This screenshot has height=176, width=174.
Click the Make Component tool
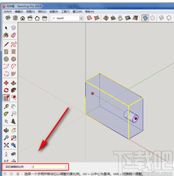(x=14, y=28)
